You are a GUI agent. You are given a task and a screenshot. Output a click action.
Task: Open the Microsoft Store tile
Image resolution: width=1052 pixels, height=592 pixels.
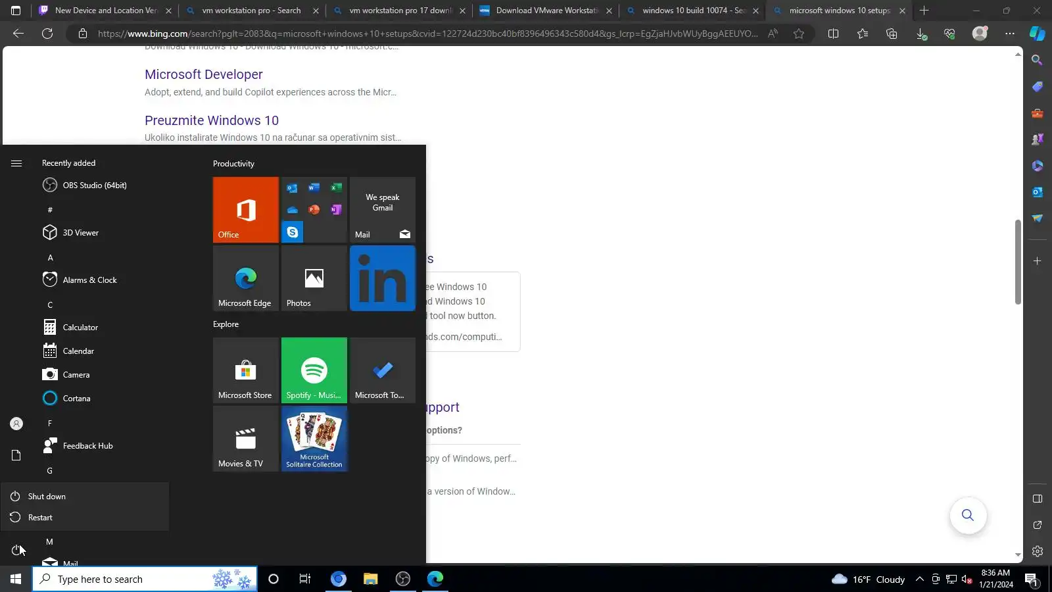tap(245, 370)
